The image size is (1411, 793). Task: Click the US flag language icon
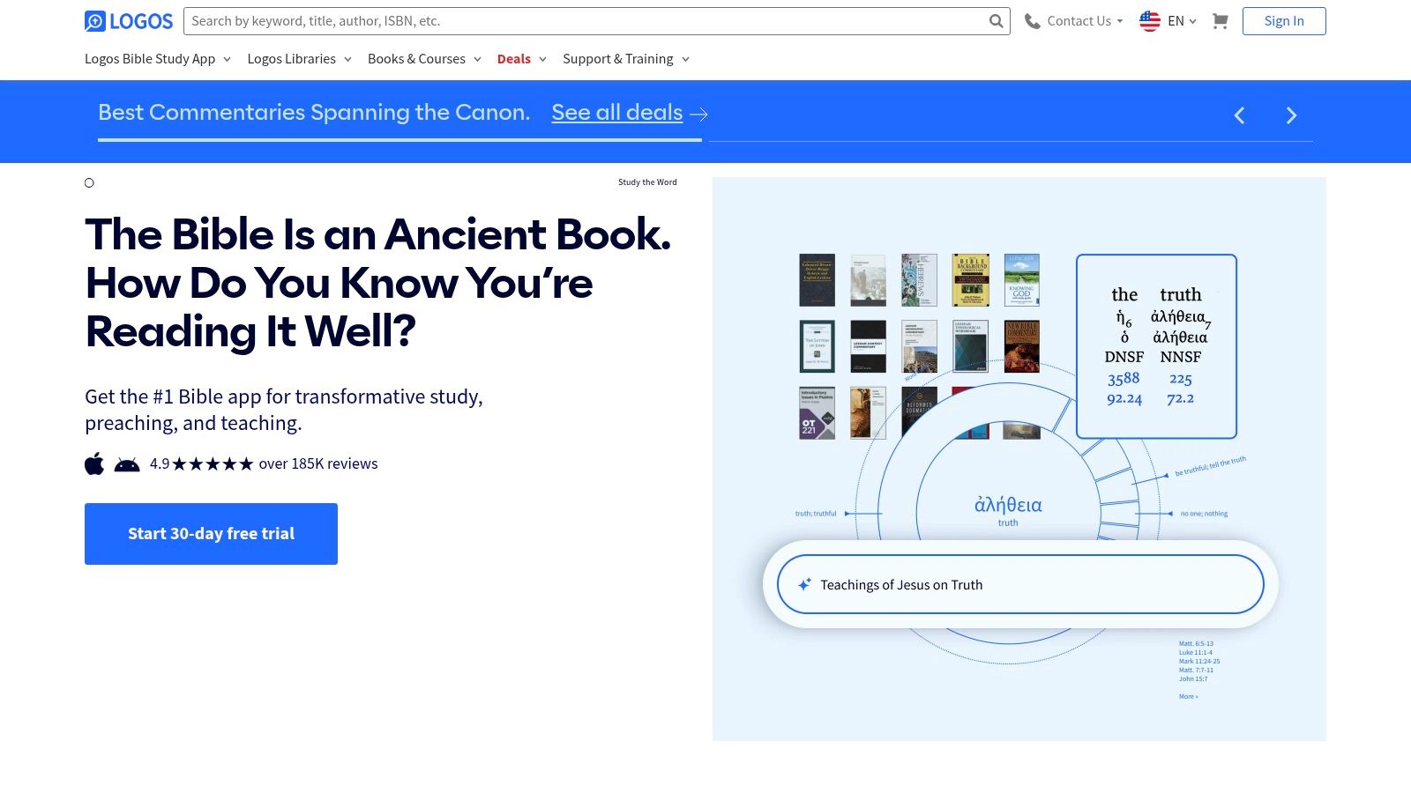click(1150, 21)
